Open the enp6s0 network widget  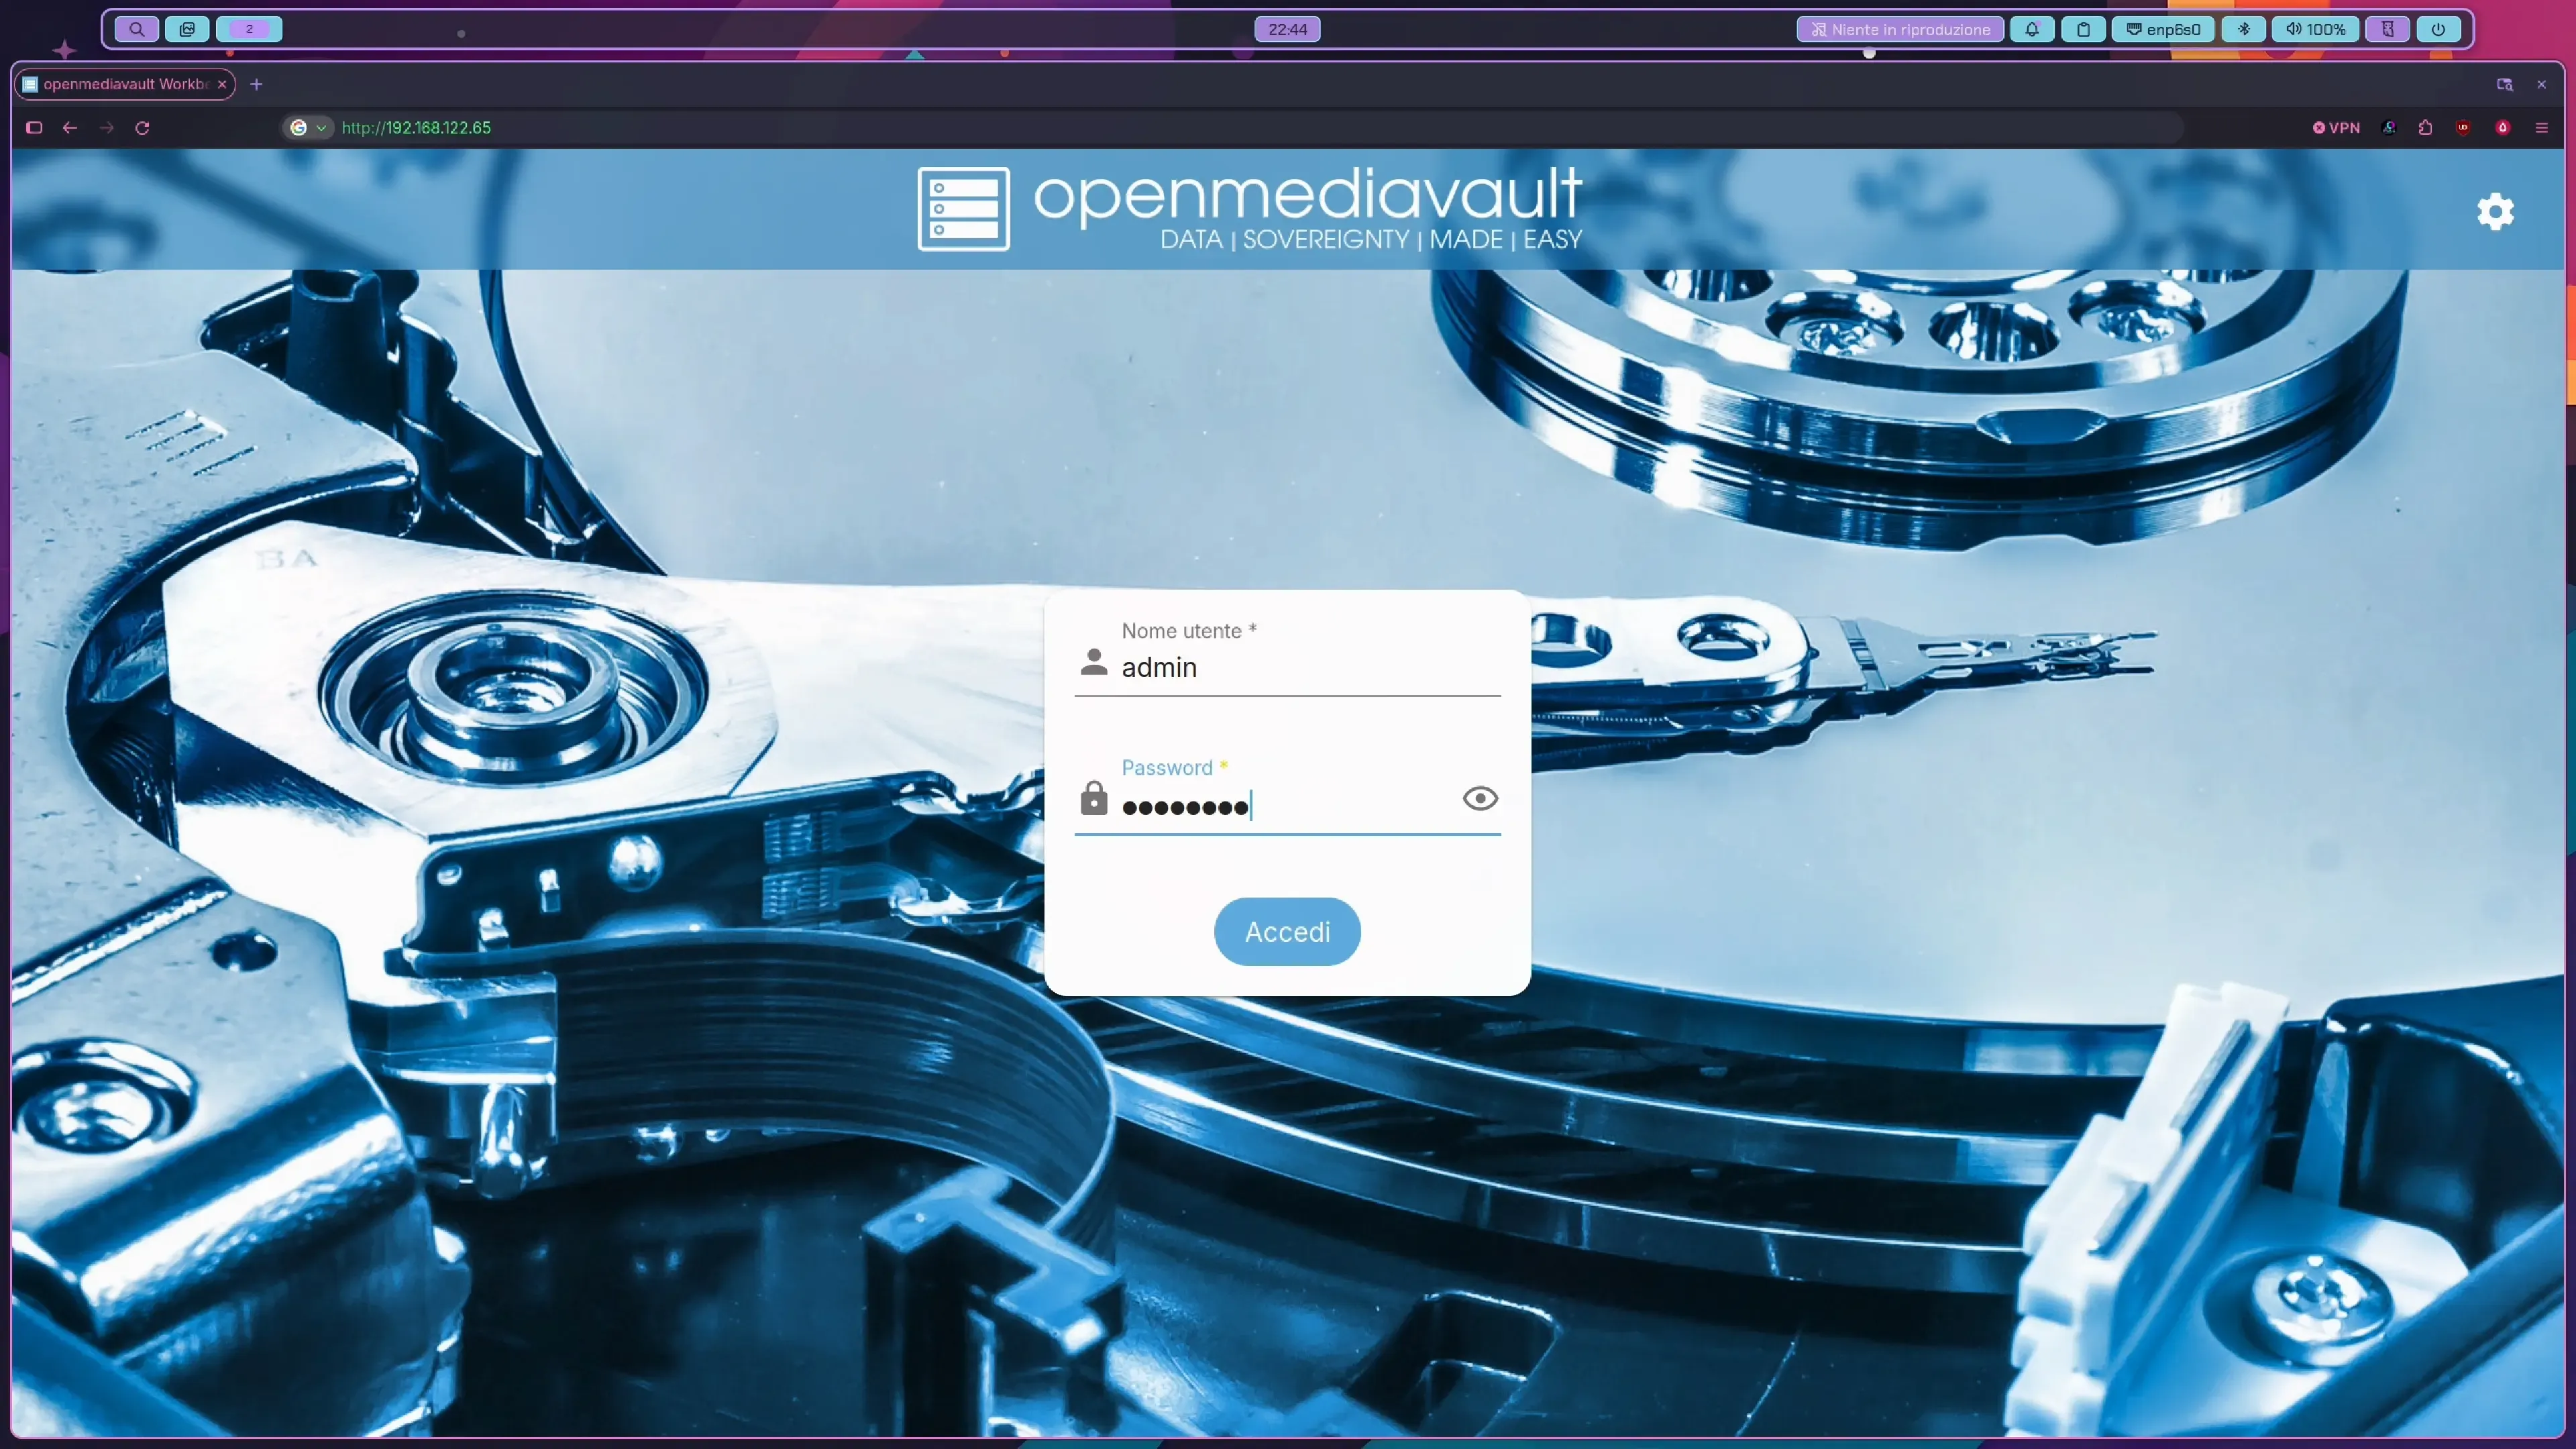point(2163,29)
